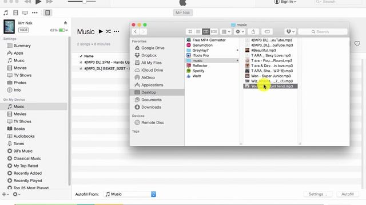The width and height of the screenshot is (366, 205).
Task: Click the Settings... button
Action: click(x=318, y=194)
